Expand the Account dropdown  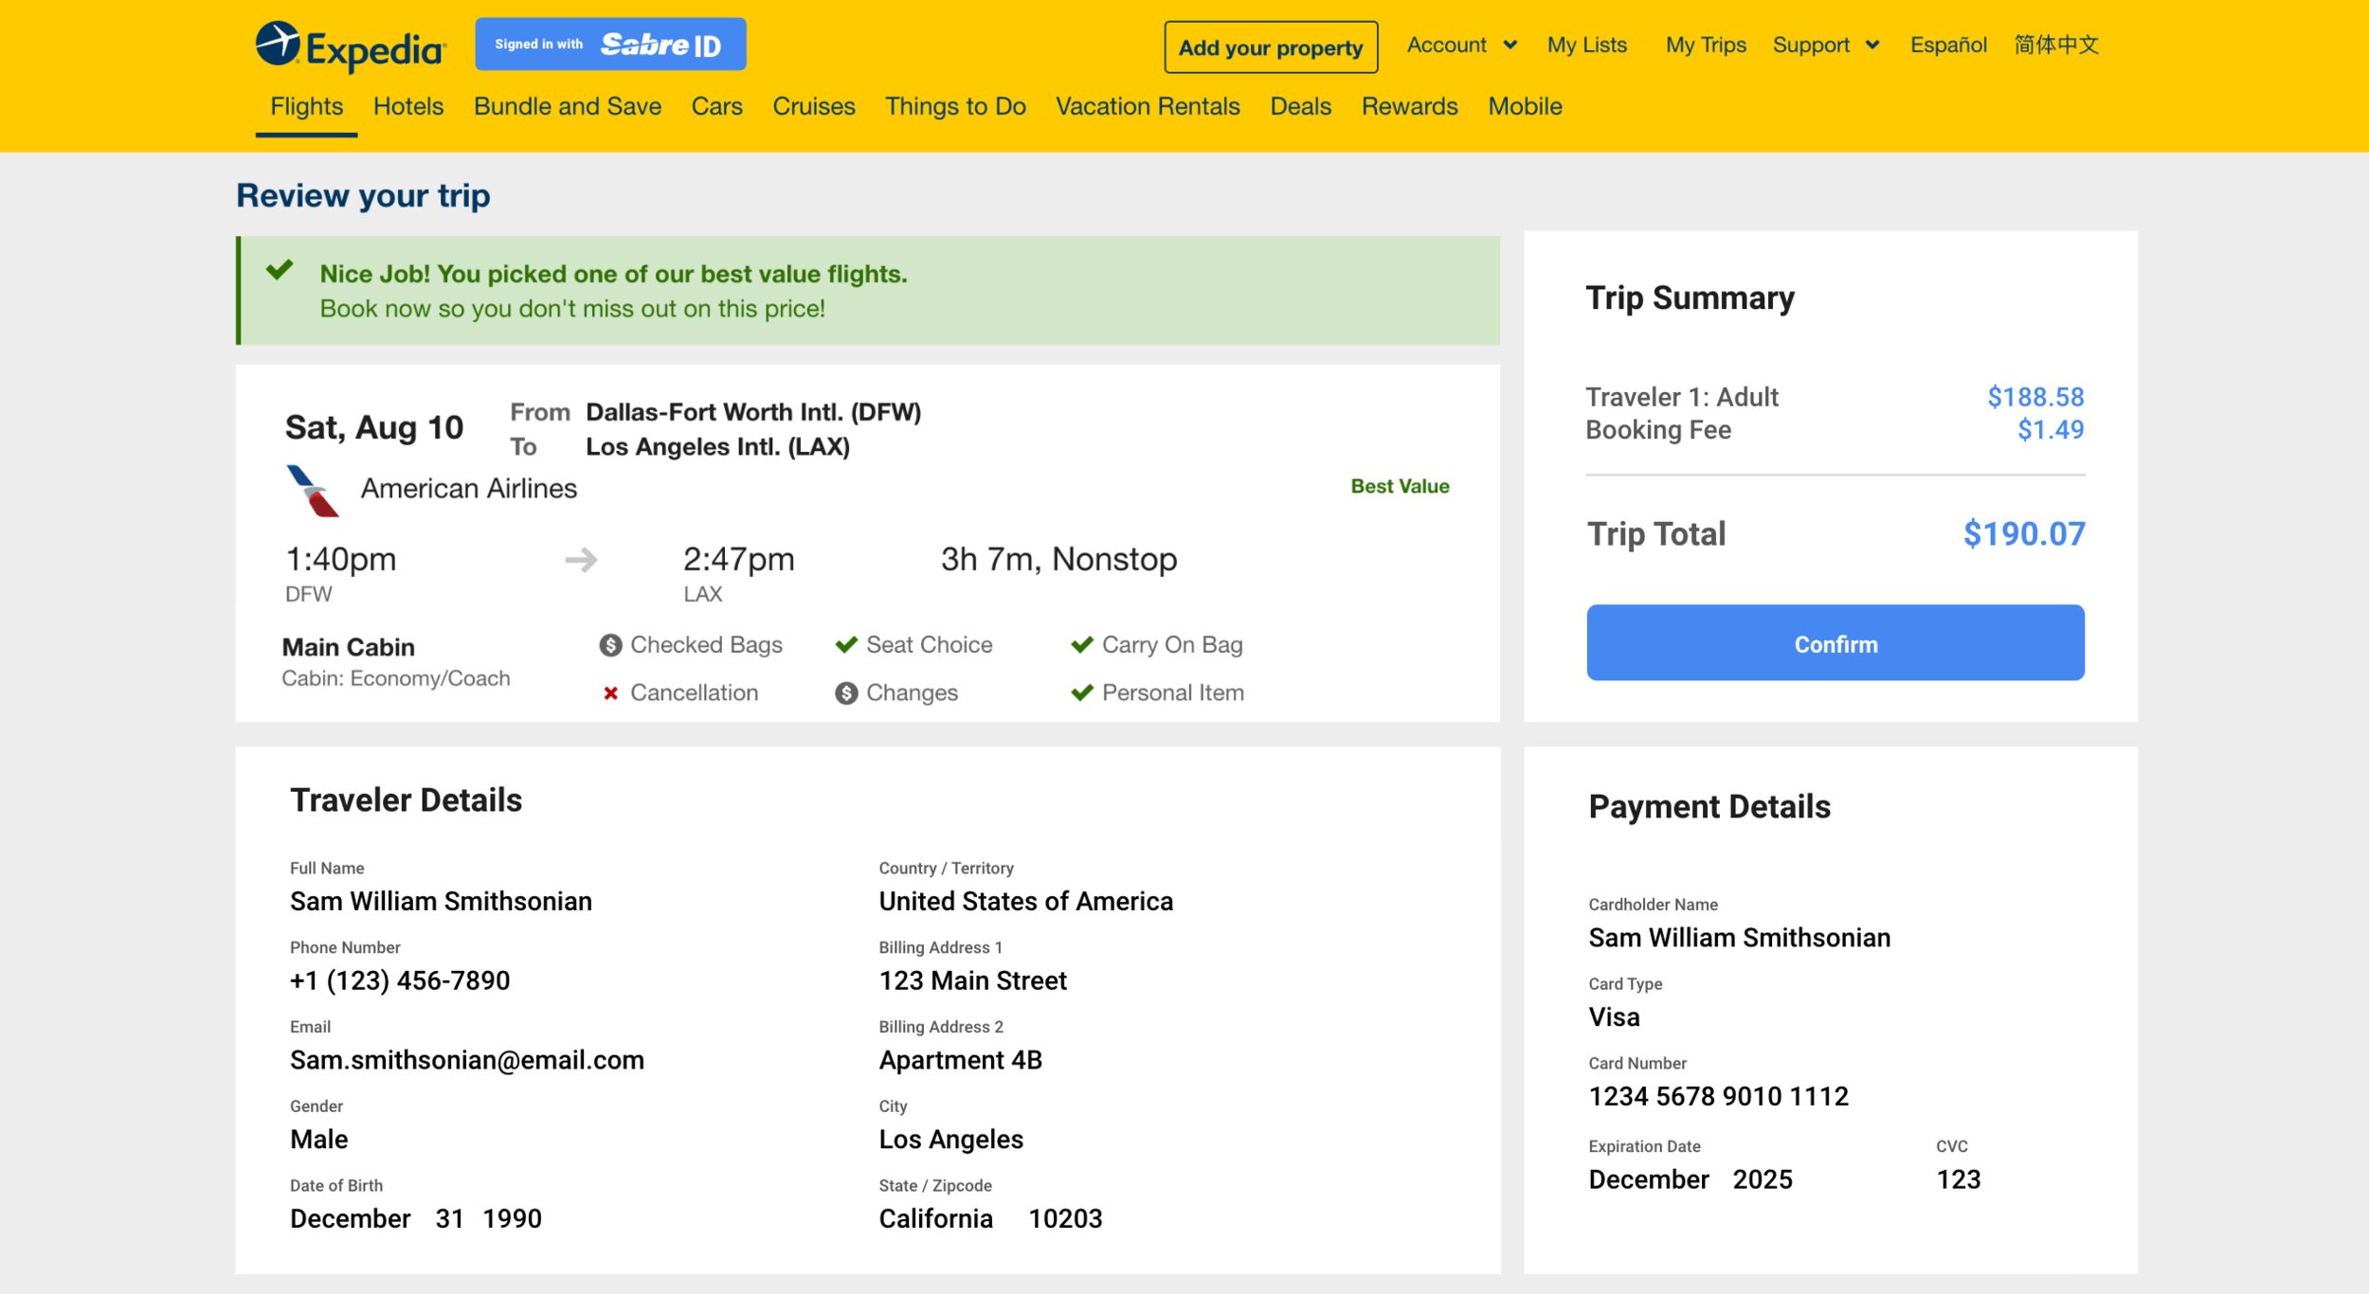click(1462, 45)
